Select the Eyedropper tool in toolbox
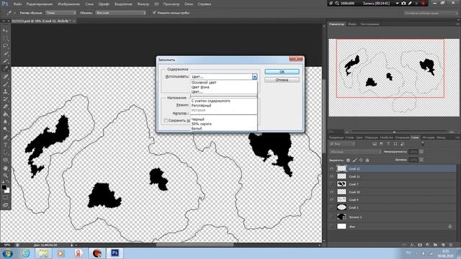 (5, 69)
